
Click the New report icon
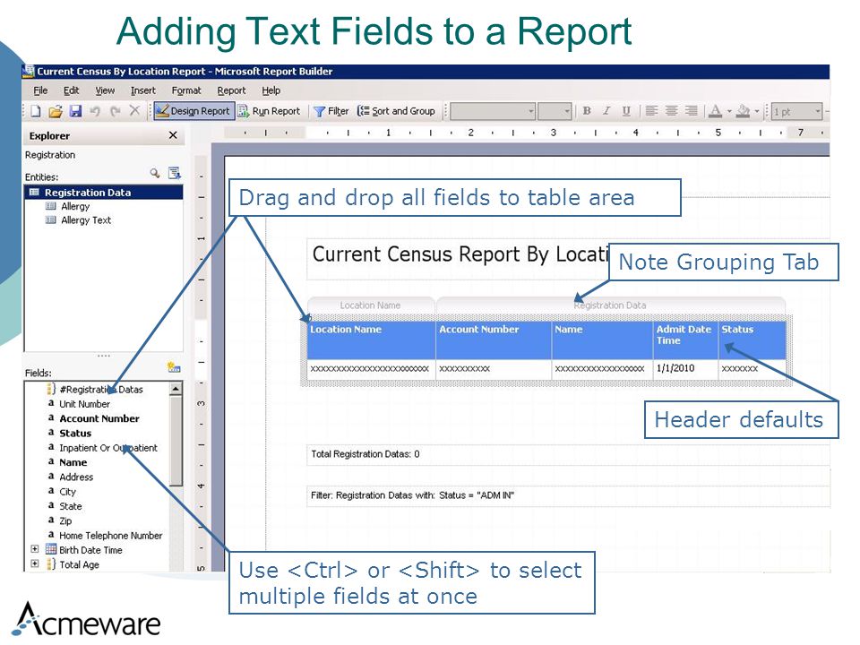pyautogui.click(x=36, y=111)
